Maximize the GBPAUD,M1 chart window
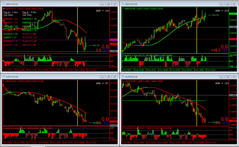This screenshot has height=147, width=239. tap(228, 4)
